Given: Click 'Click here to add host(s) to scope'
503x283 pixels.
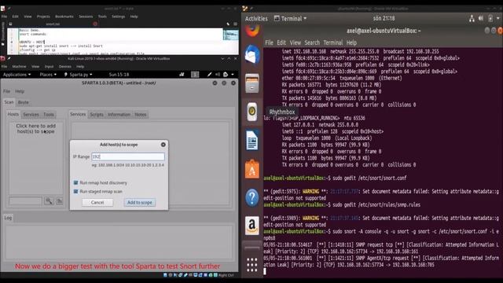Looking at the screenshot, I should coord(36,129).
